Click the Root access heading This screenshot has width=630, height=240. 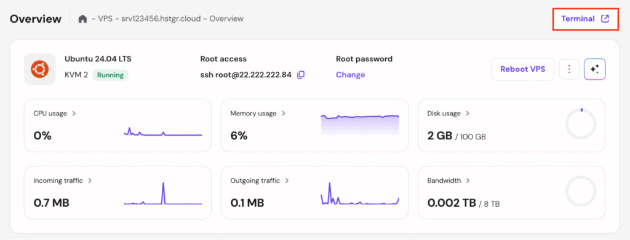[223, 60]
